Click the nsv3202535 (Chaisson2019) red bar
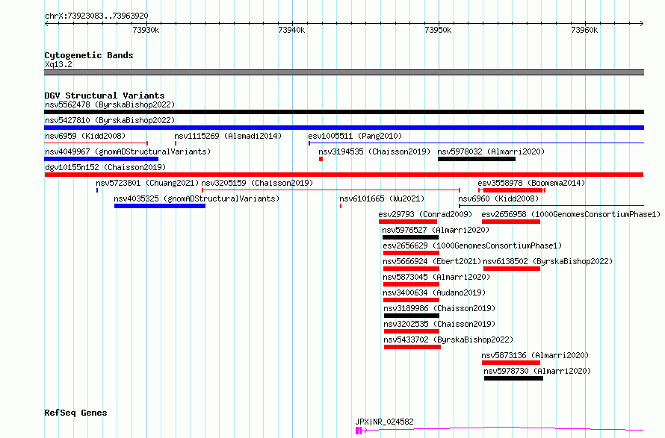The image size is (665, 438). coord(412,331)
